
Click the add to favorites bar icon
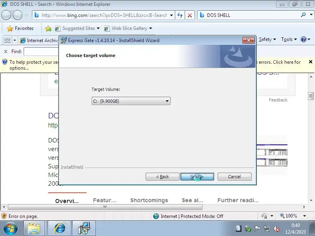(48, 28)
